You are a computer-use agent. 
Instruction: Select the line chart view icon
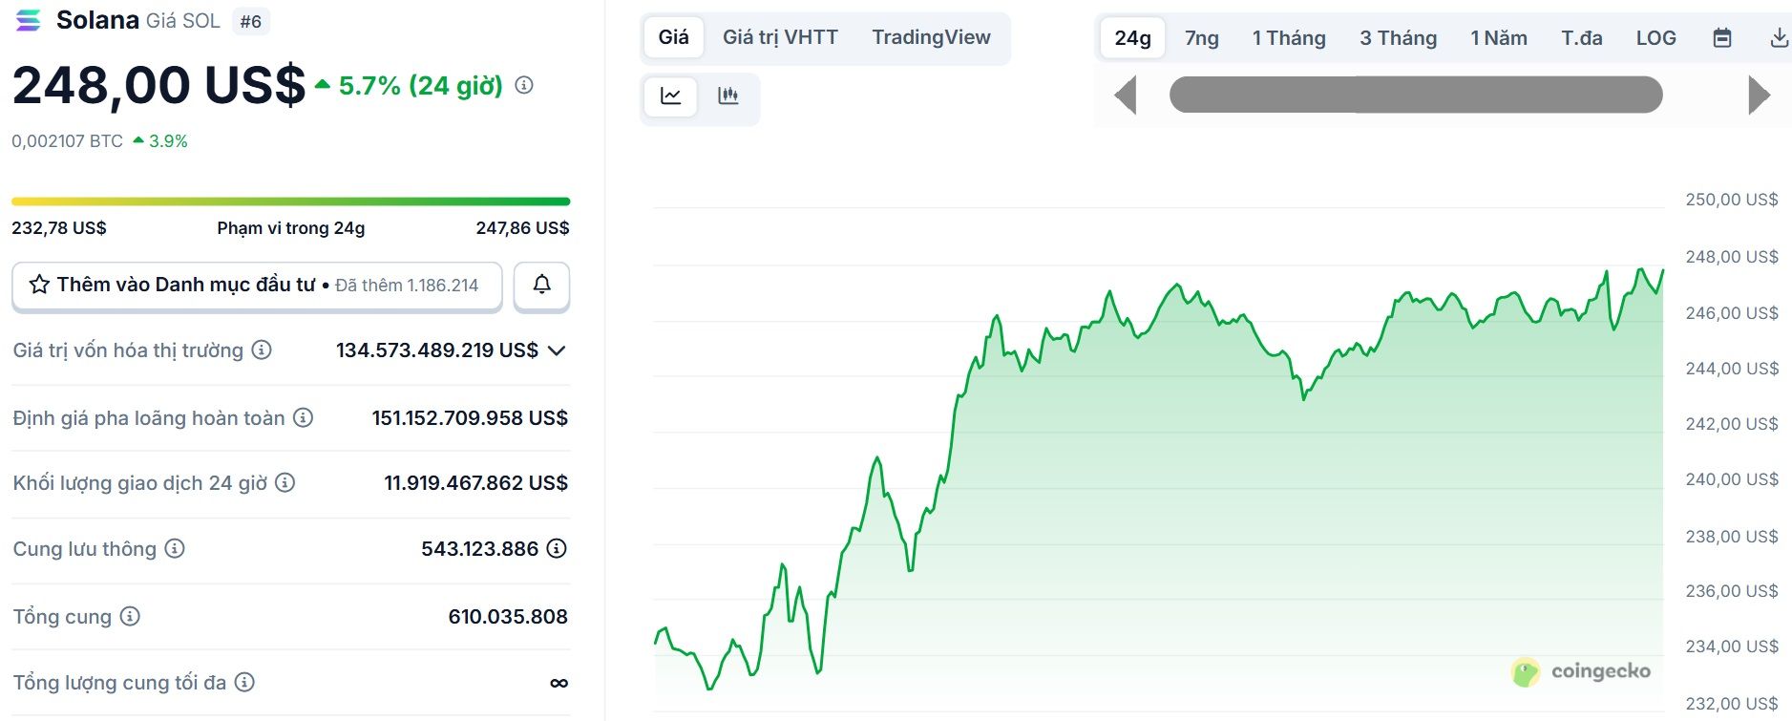pyautogui.click(x=670, y=96)
